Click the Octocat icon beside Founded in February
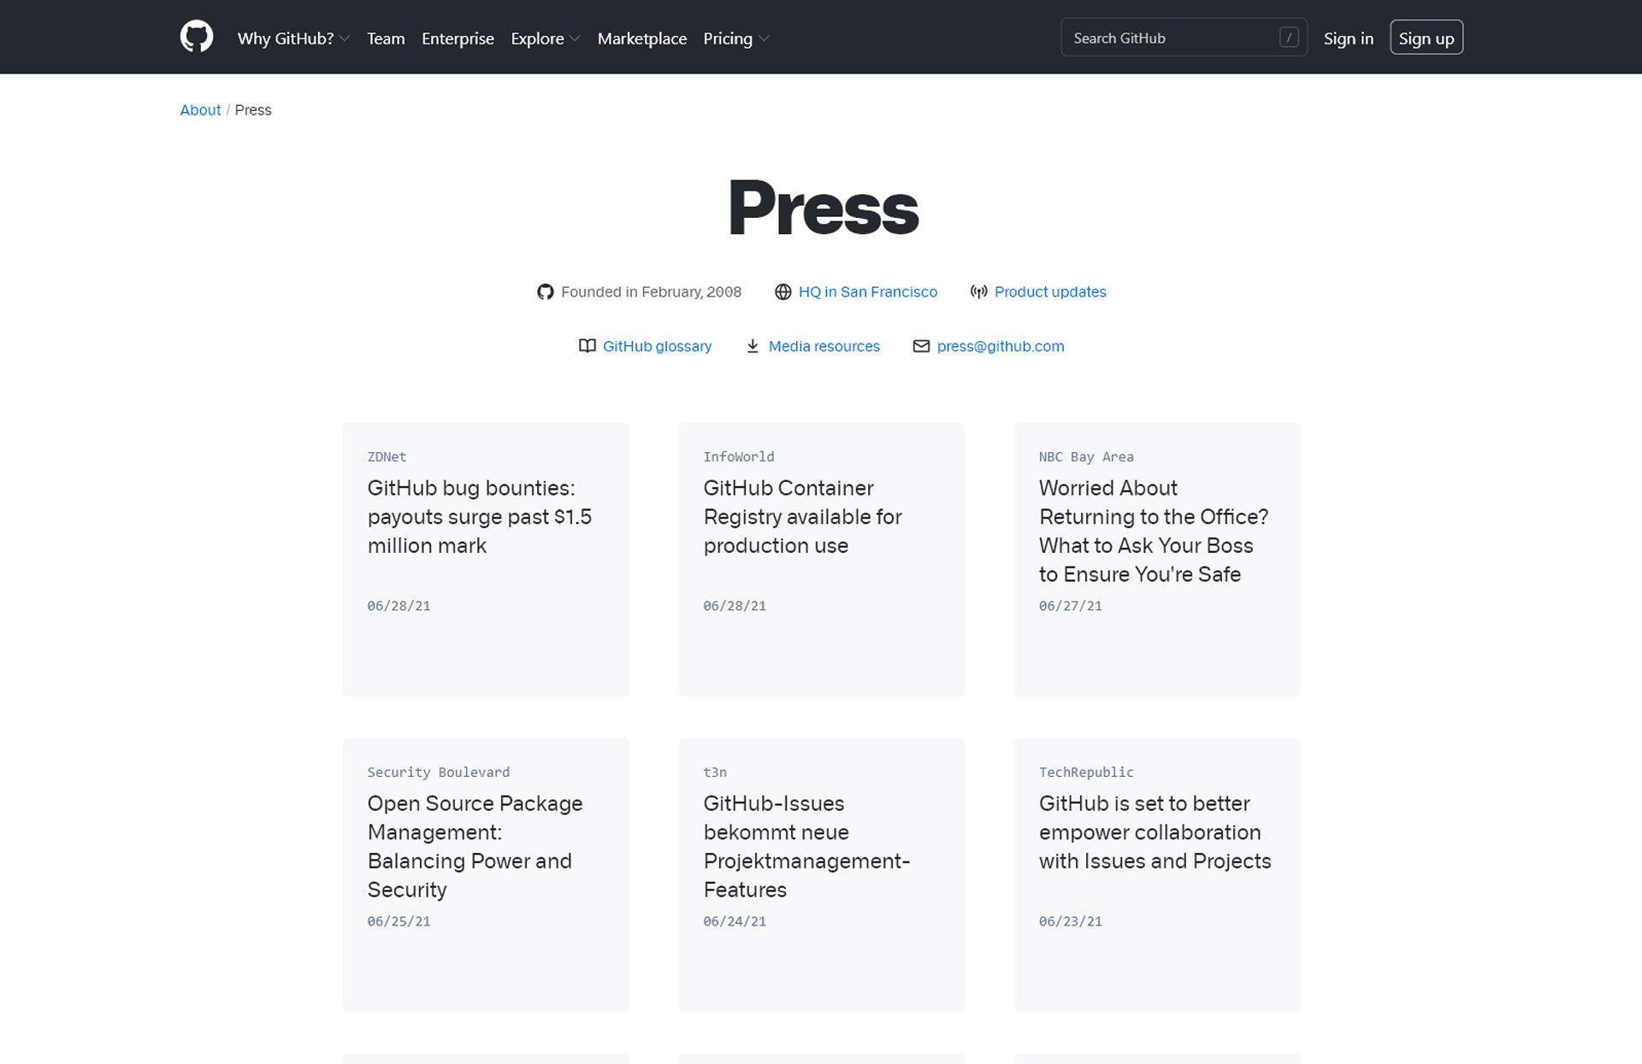Image resolution: width=1642 pixels, height=1064 pixels. click(545, 292)
